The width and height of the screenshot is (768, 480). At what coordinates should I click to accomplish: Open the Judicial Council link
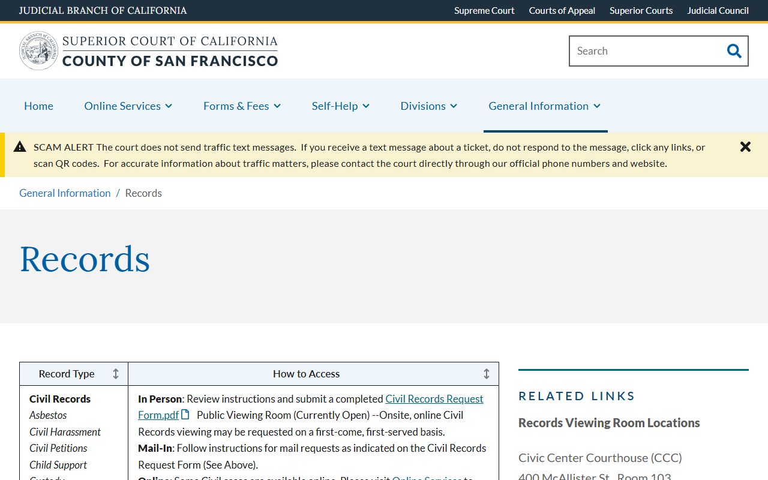tap(718, 10)
